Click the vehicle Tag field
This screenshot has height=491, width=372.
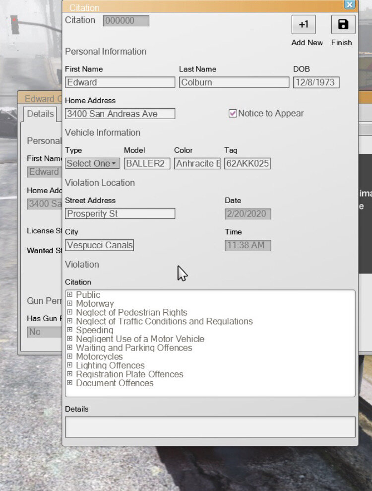[247, 163]
